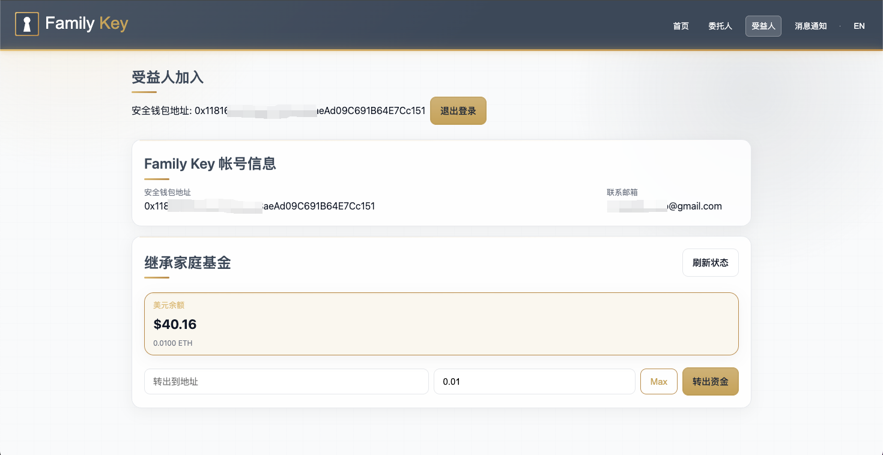Click the 转出到地址 address input field
The image size is (883, 455).
click(x=287, y=381)
